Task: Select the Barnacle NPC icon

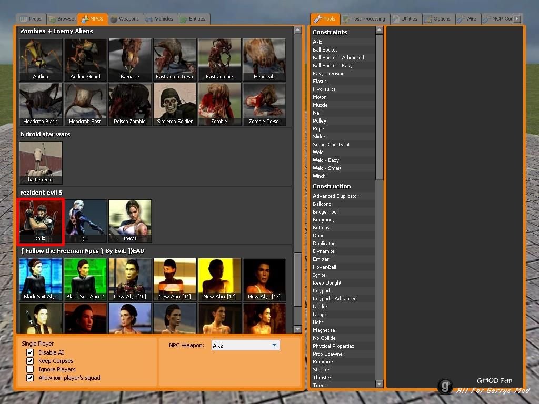Action: pyautogui.click(x=130, y=59)
